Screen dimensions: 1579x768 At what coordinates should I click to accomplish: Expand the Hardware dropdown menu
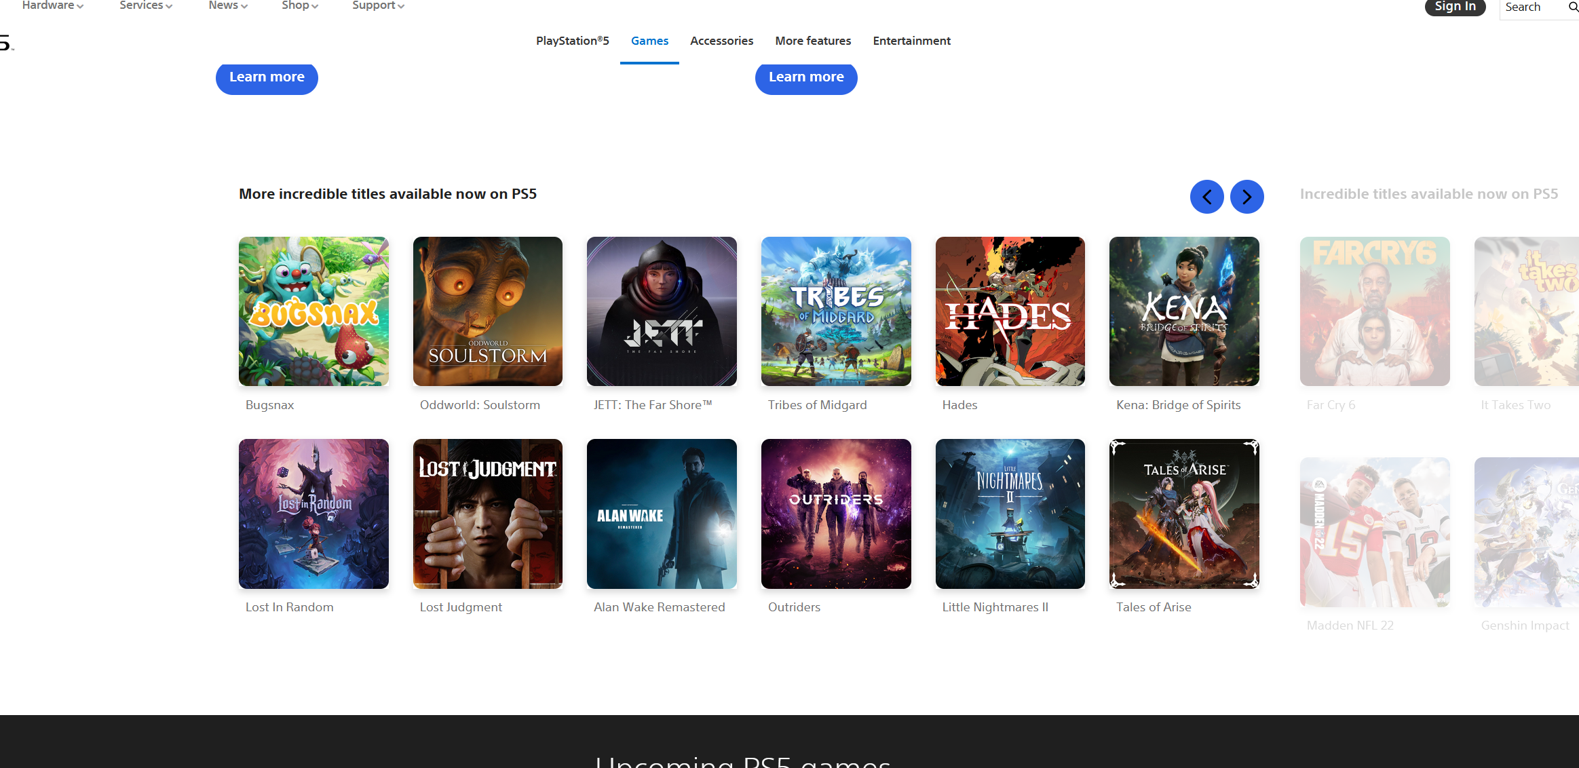(x=53, y=5)
